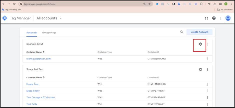Open the All Bookmarks folder
Image resolution: width=235 pixels, height=108 pixels.
point(225,9)
